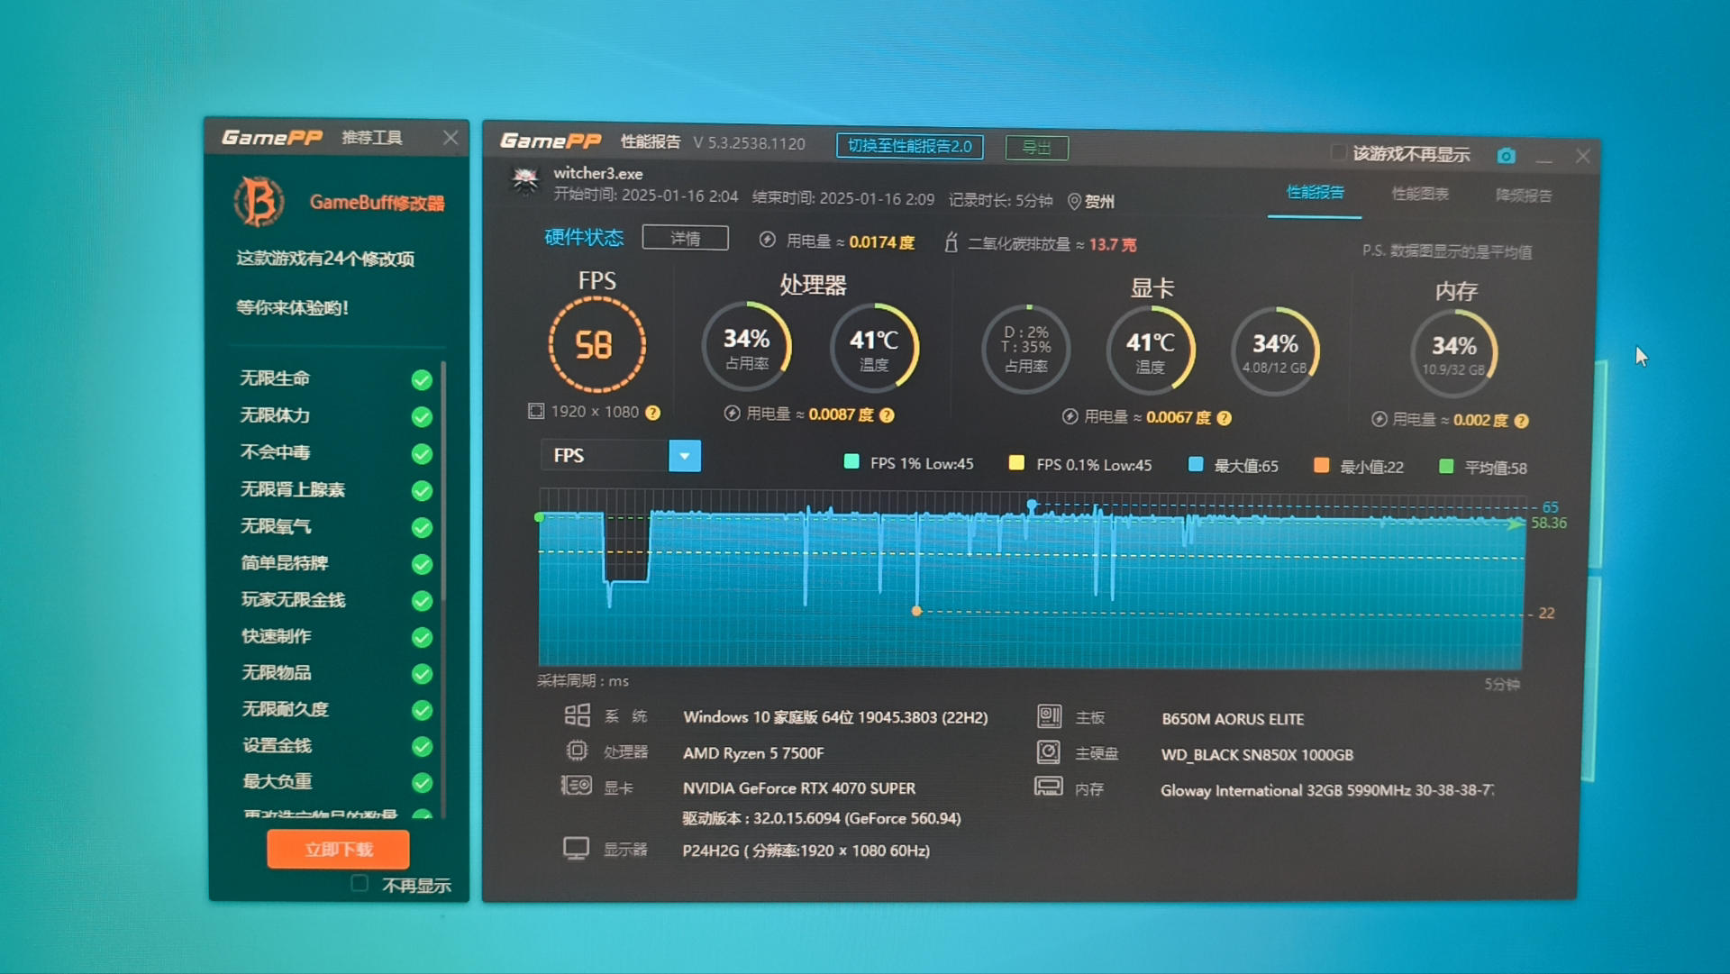Click the GameBuff flame logo icon
The width and height of the screenshot is (1730, 974).
[x=259, y=201]
